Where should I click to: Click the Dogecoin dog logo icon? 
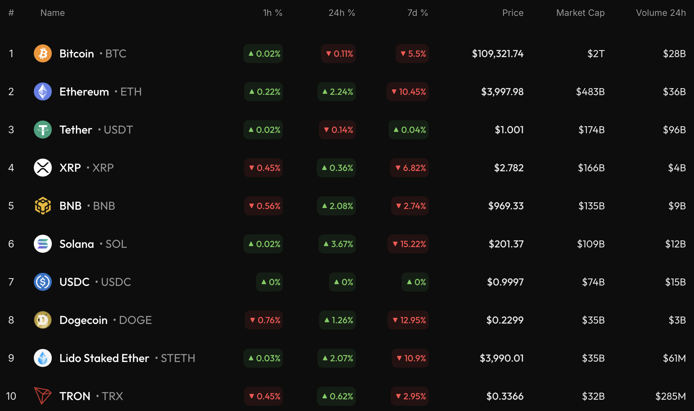[43, 320]
